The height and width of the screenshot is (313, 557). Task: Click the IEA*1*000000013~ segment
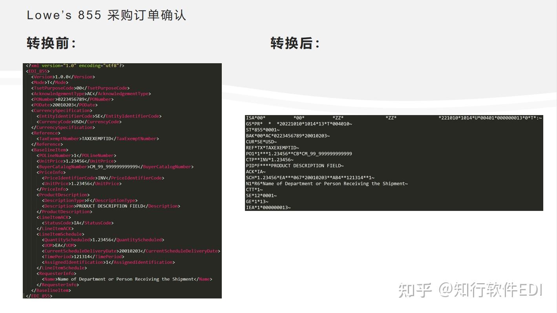click(x=268, y=207)
